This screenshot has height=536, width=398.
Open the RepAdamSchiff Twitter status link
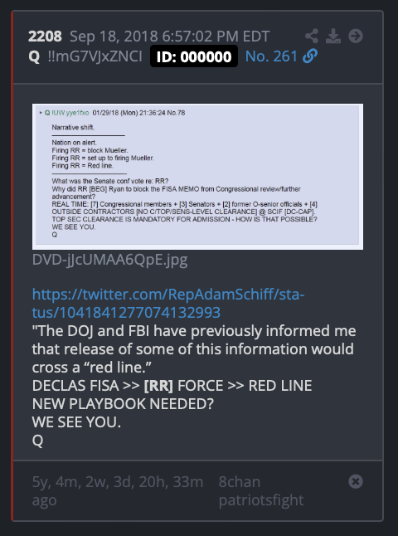[x=168, y=303]
